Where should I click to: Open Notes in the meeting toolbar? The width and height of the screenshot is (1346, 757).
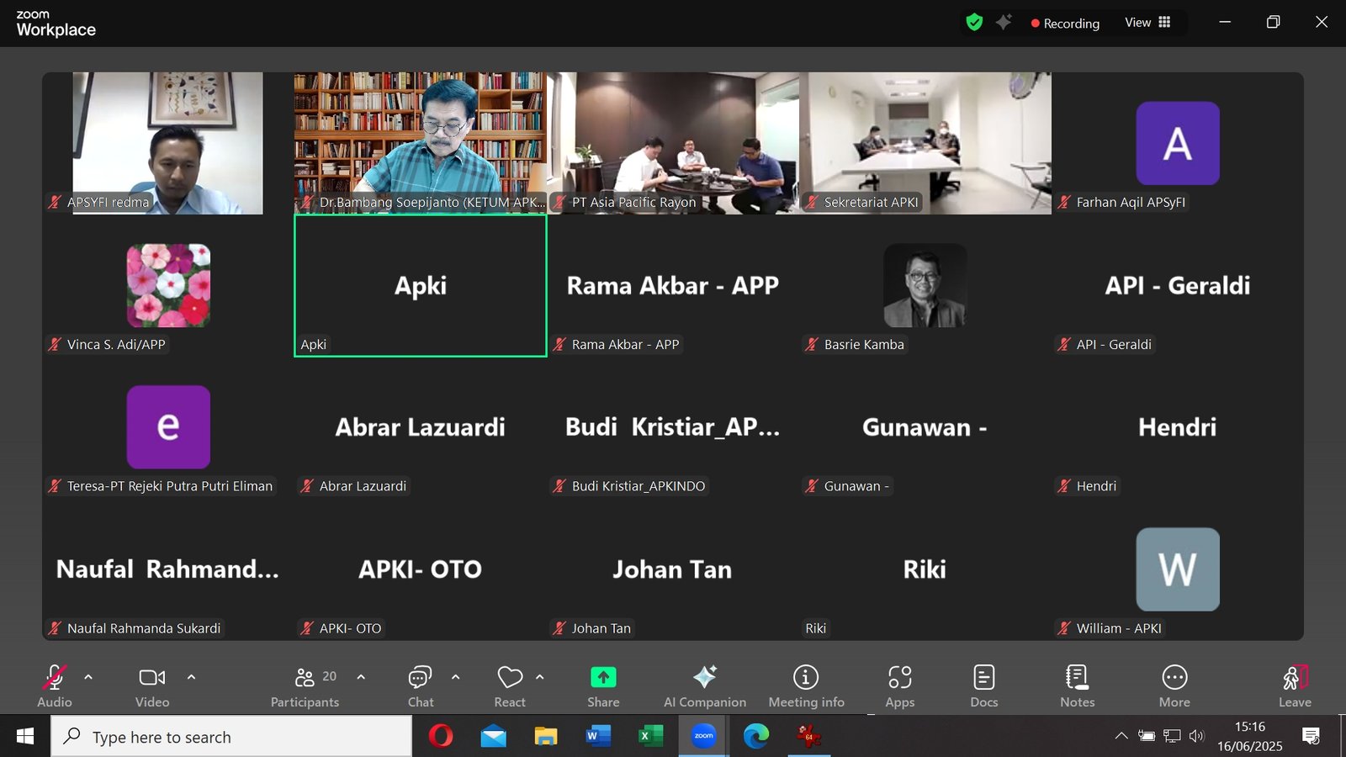click(x=1078, y=686)
